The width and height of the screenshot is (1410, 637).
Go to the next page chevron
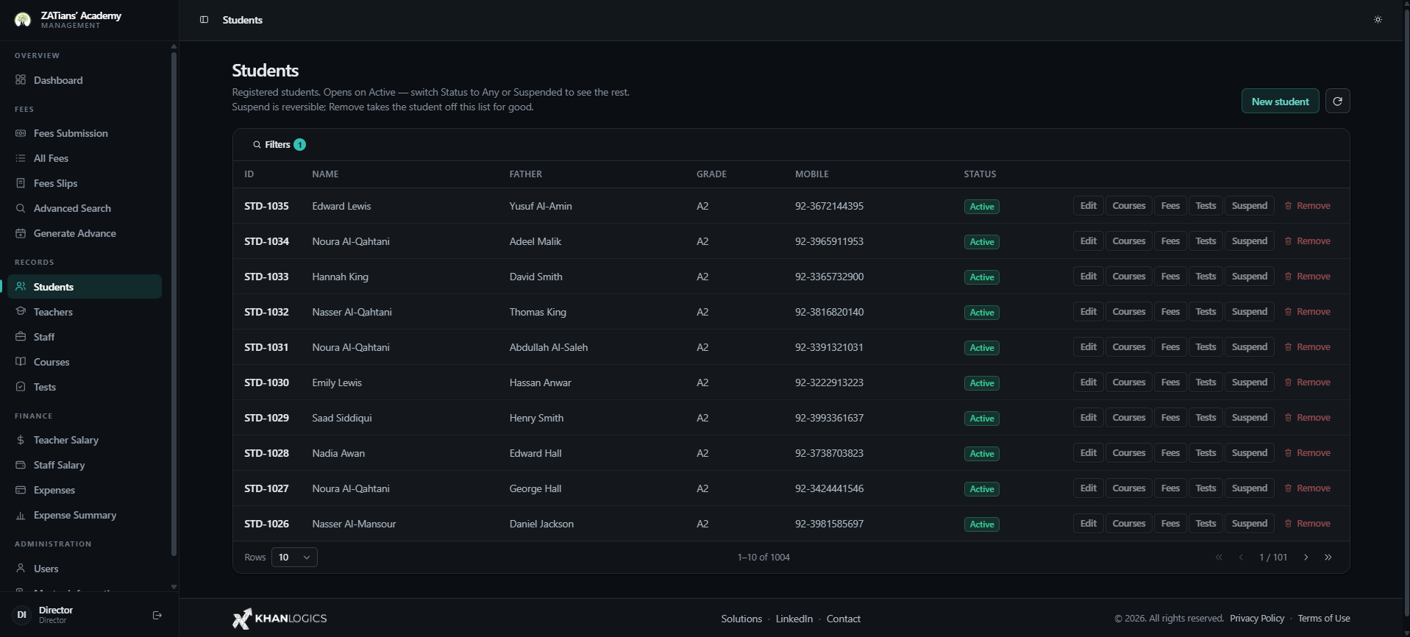[x=1306, y=558]
